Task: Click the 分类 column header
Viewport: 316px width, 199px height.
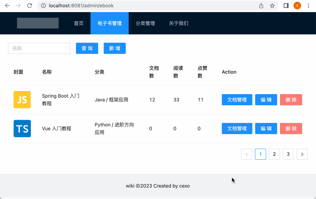Action: [100, 72]
